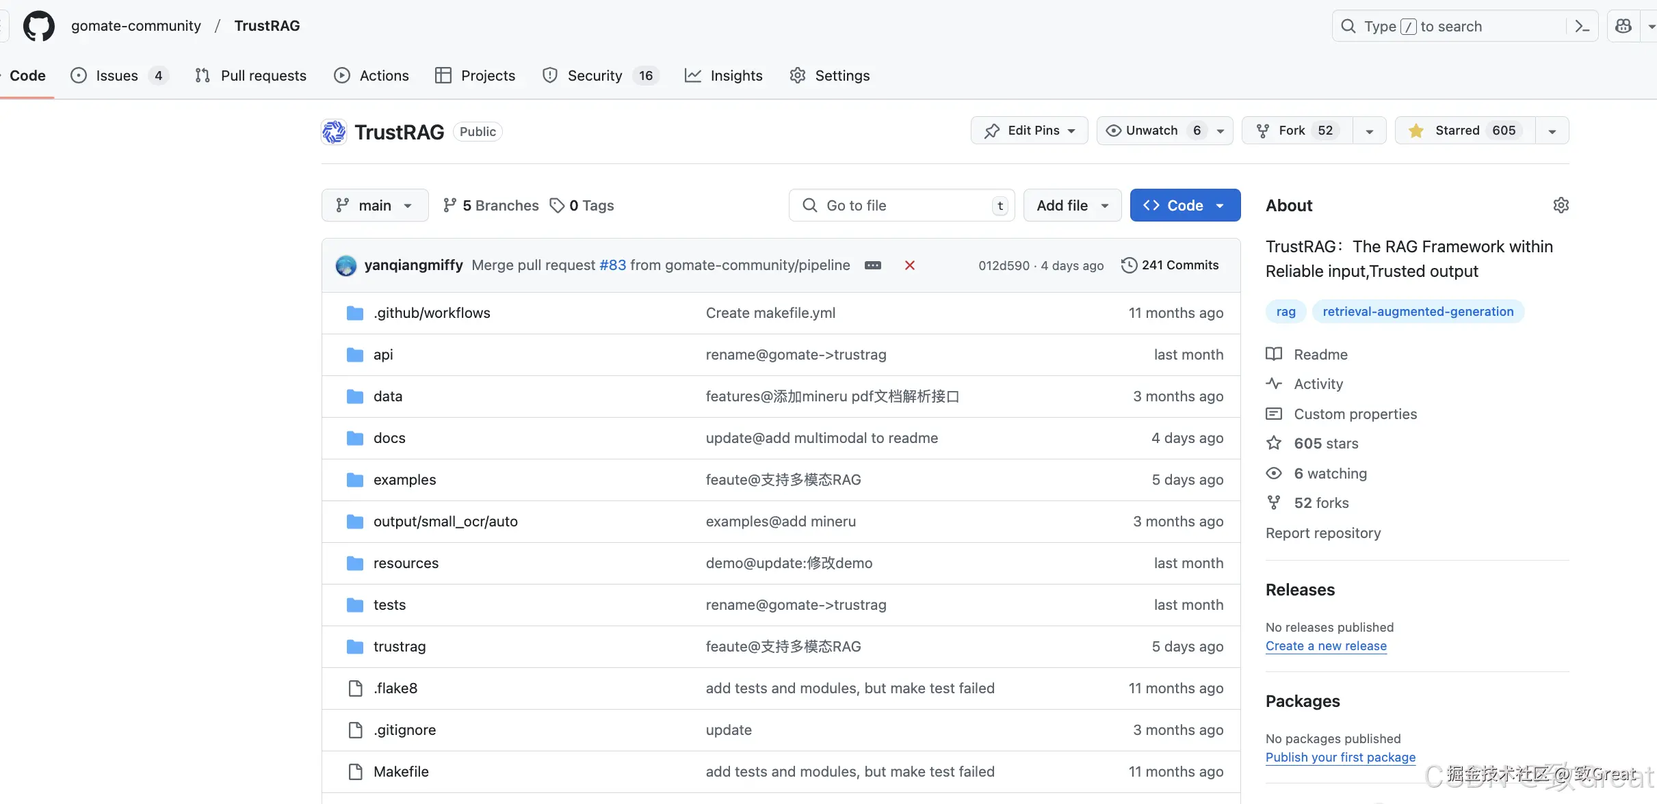Image resolution: width=1657 pixels, height=804 pixels.
Task: Open the trustrag folder
Action: pyautogui.click(x=400, y=646)
